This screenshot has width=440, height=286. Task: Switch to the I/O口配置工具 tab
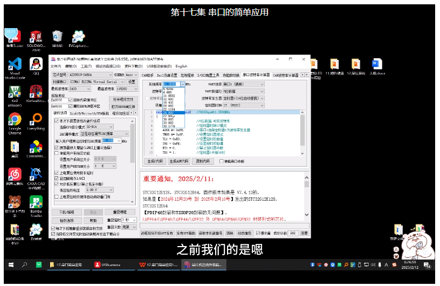[208, 76]
